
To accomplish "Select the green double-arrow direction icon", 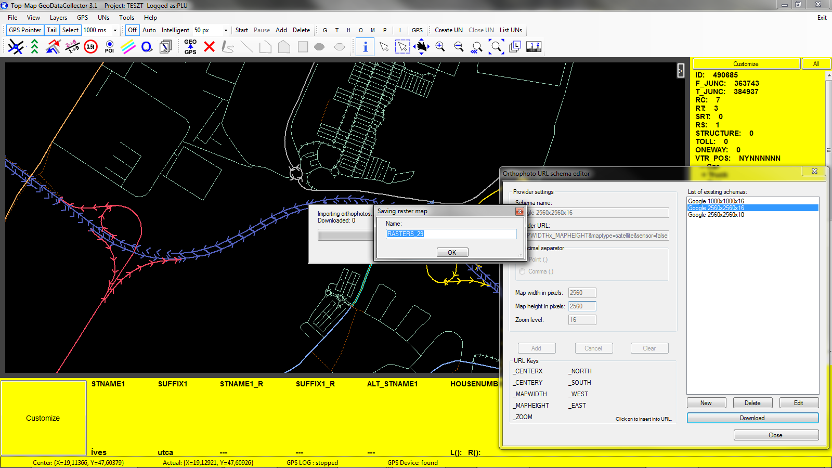I will click(34, 47).
